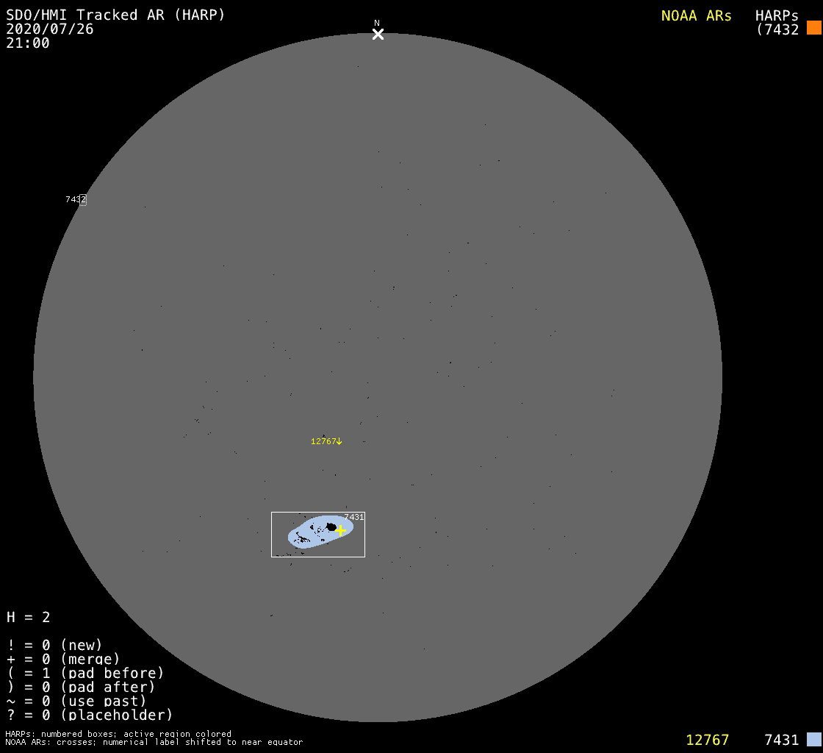823x753 pixels.
Task: Click the yellow cross NOAA AR marker
Action: 340,530
